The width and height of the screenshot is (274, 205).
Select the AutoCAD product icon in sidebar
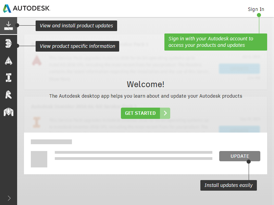[8, 60]
